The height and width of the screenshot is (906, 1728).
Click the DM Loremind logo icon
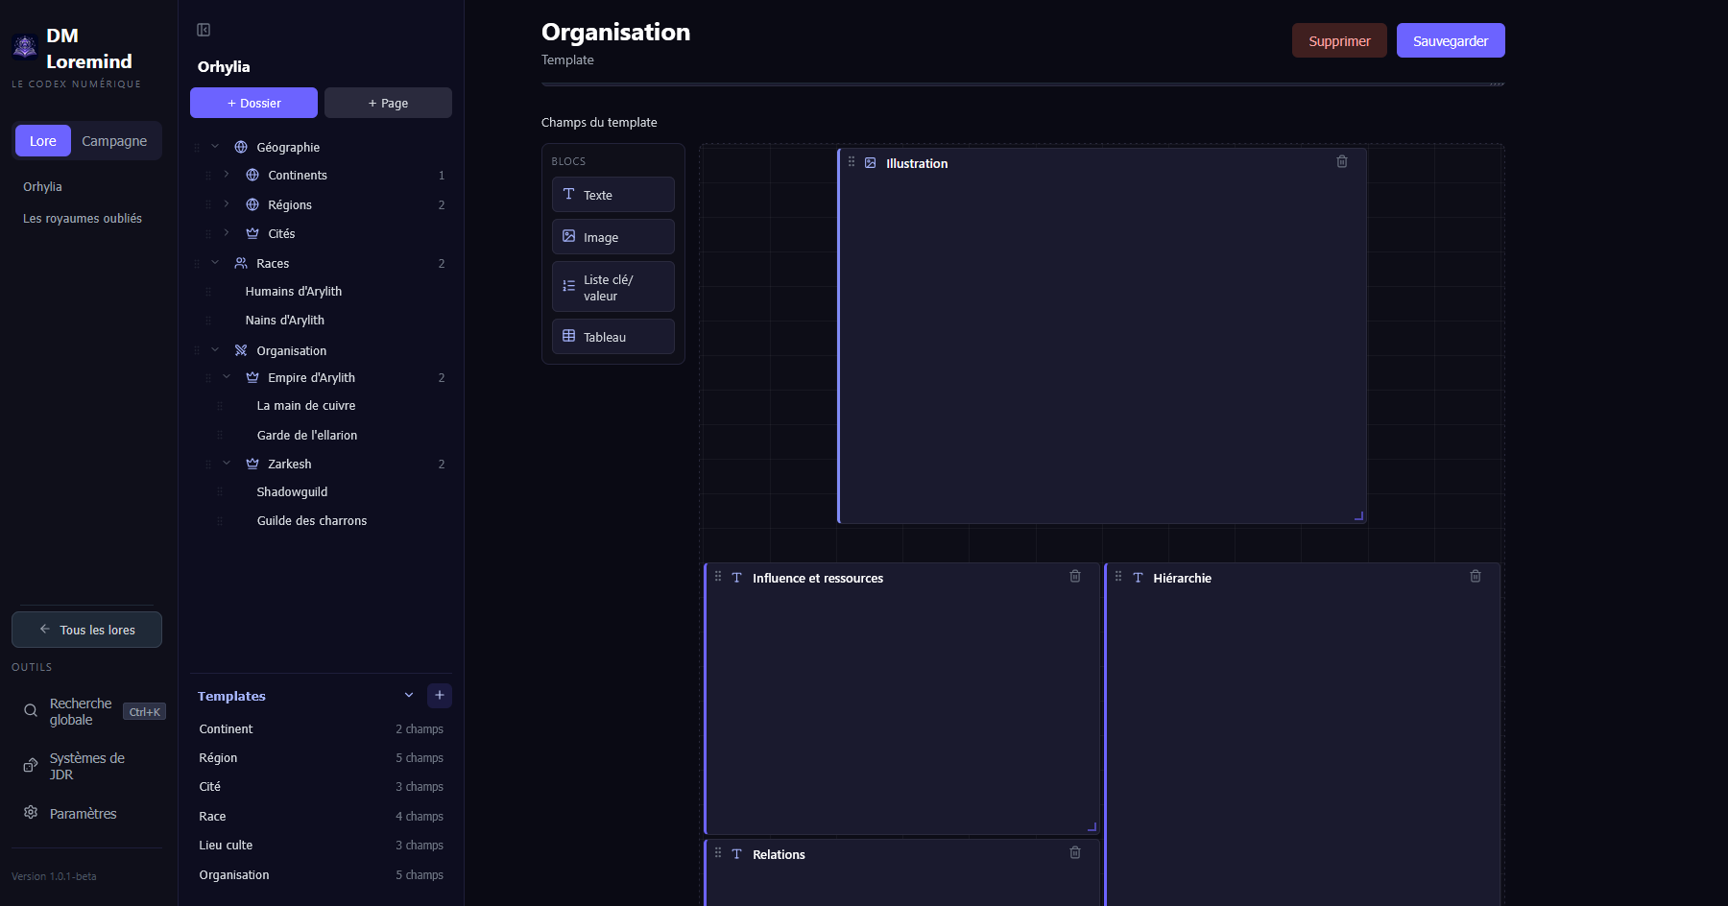(x=25, y=46)
